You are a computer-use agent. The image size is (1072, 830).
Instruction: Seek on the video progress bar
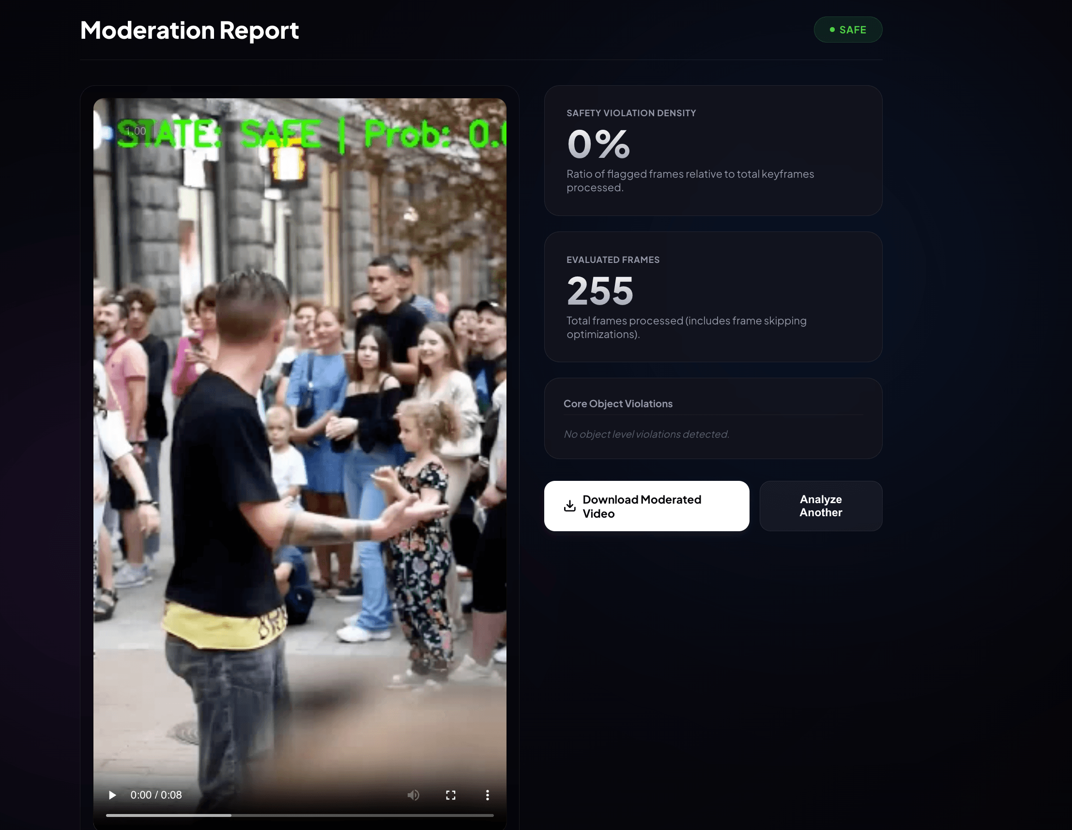[x=299, y=815]
